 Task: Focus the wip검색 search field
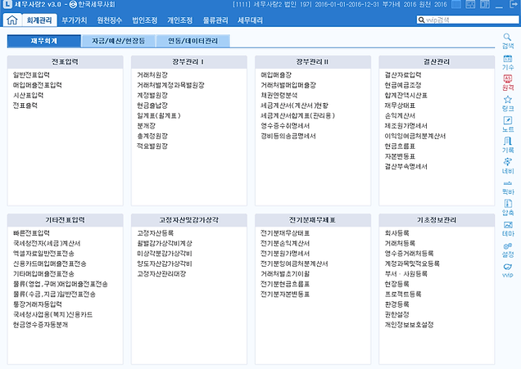coord(468,20)
